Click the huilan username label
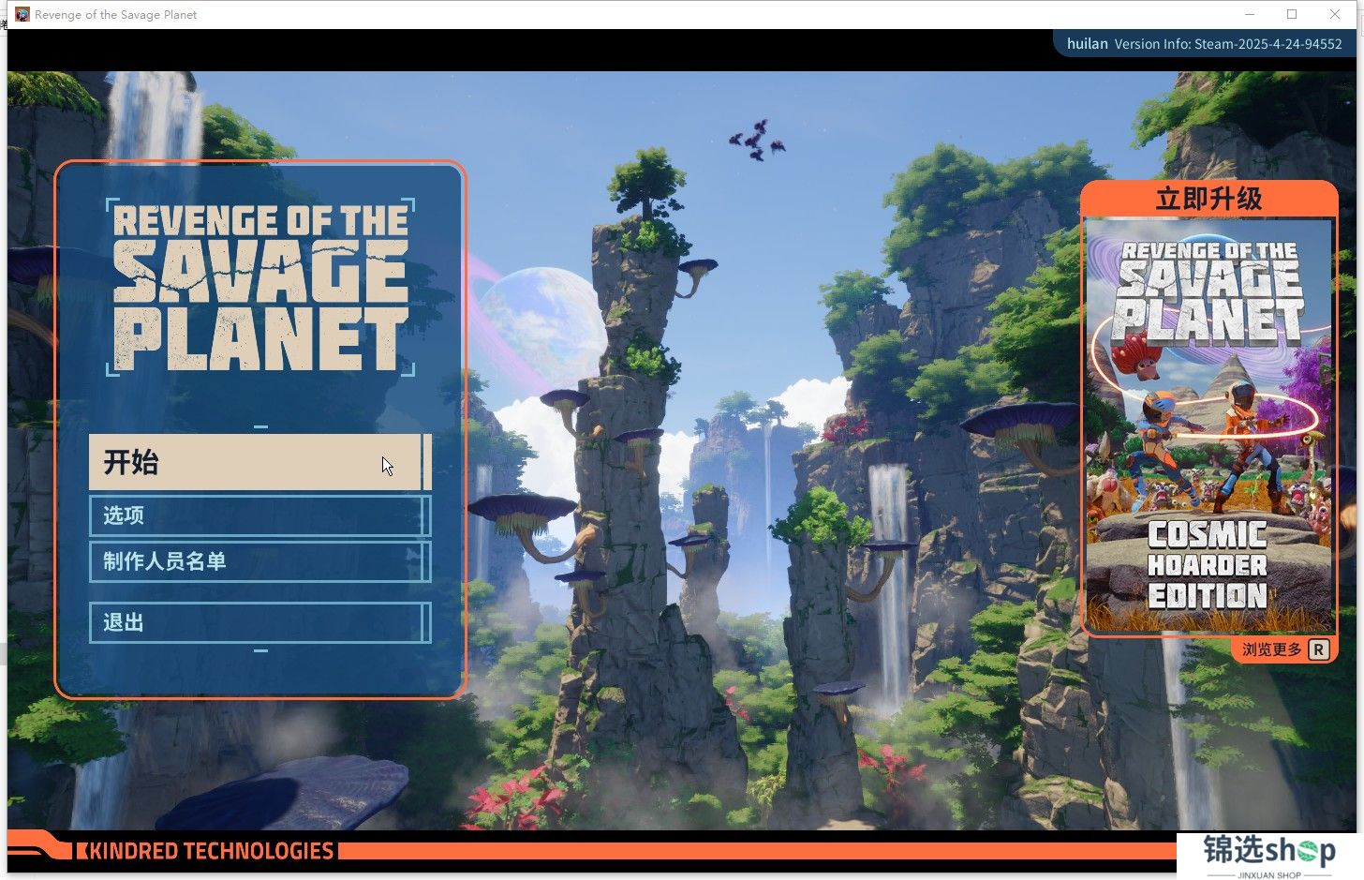The image size is (1364, 880). tap(1087, 44)
